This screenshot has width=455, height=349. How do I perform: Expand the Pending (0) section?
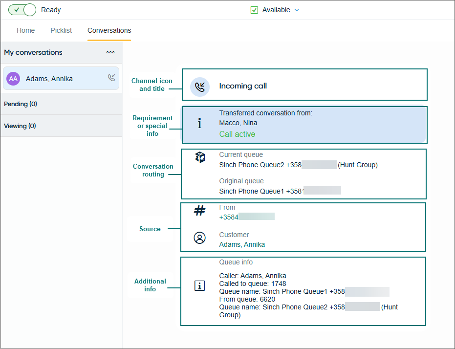[x=62, y=104]
